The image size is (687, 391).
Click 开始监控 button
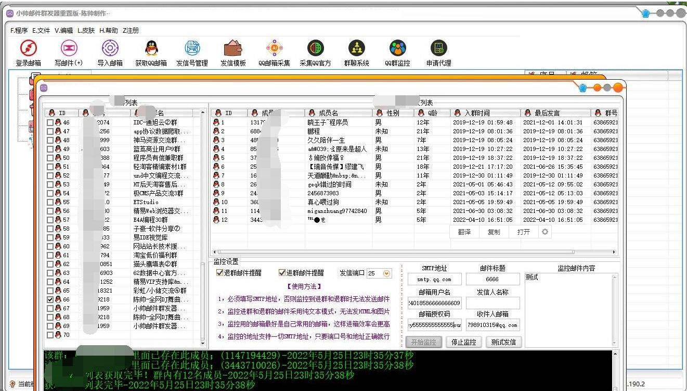click(423, 342)
